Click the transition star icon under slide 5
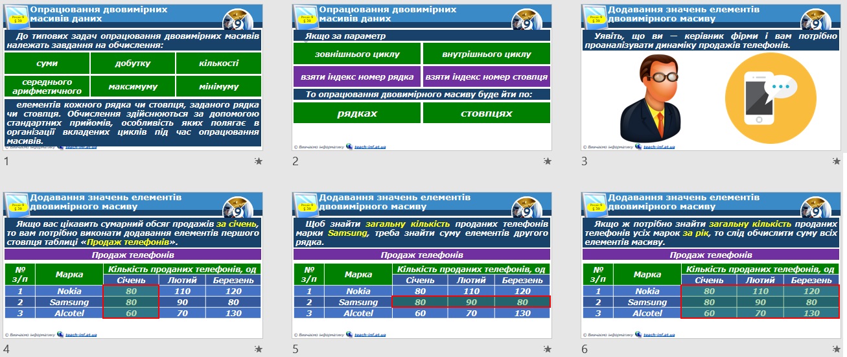The width and height of the screenshot is (847, 357). pyautogui.click(x=548, y=349)
